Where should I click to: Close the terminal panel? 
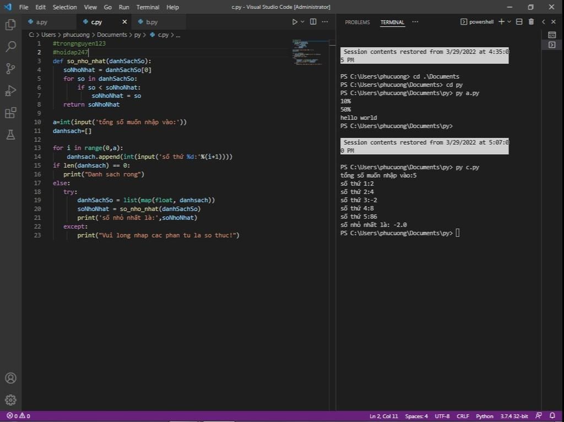(x=554, y=22)
